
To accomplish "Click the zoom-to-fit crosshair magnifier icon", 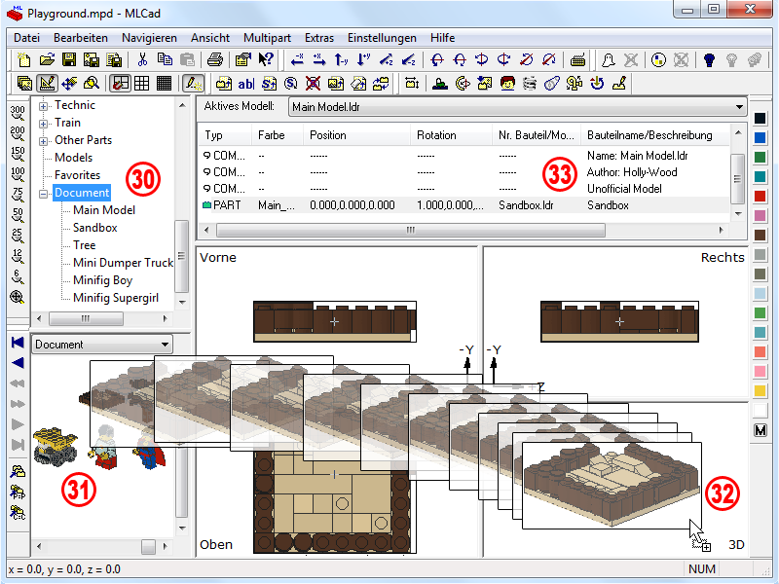I will (x=18, y=297).
